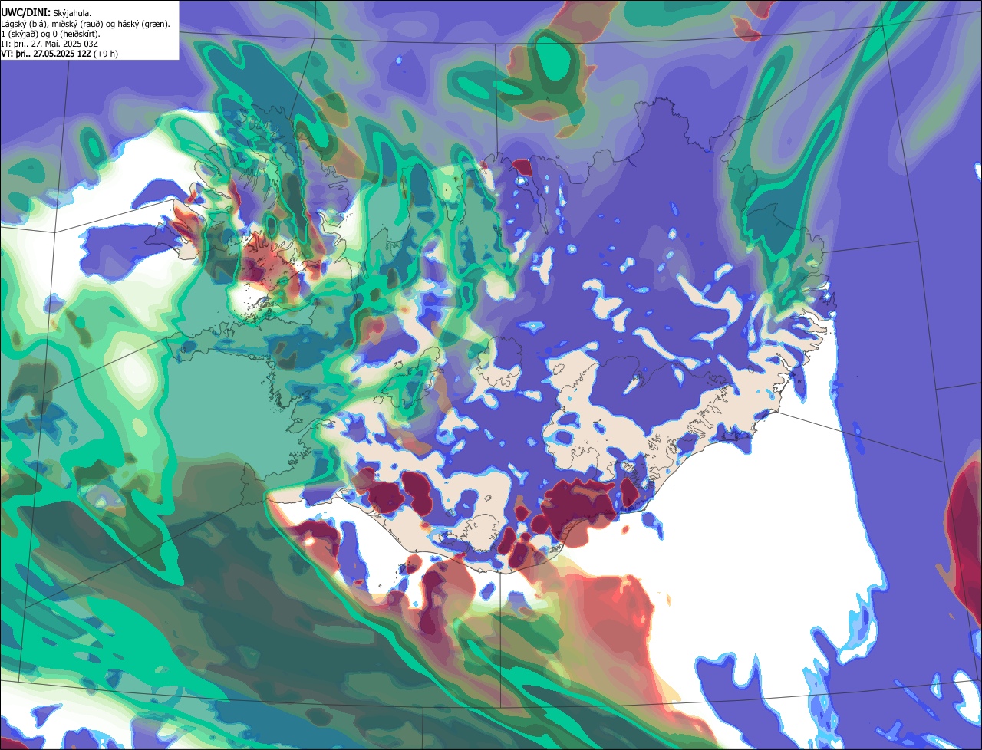Click the "UWC/DINI: Skýjahula." title text
The image size is (982, 750).
(46, 13)
